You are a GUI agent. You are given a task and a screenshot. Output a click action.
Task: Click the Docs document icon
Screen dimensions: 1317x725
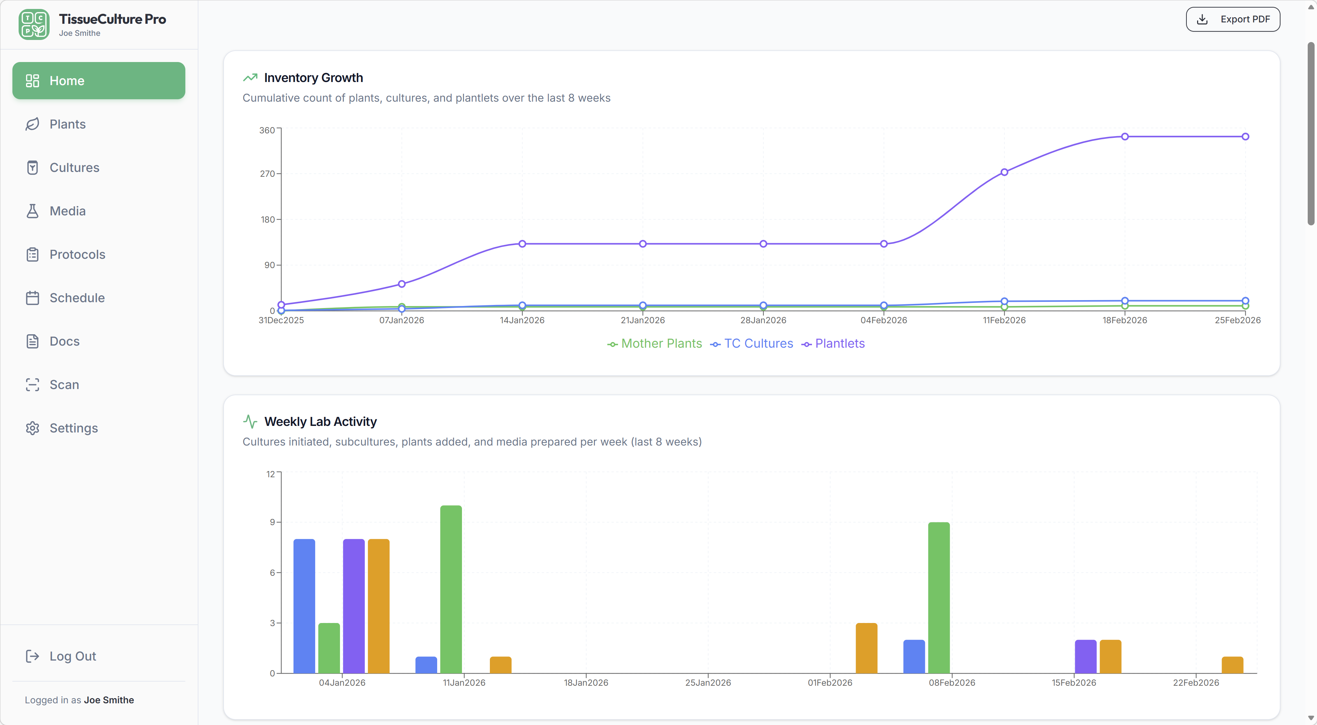[x=32, y=341]
